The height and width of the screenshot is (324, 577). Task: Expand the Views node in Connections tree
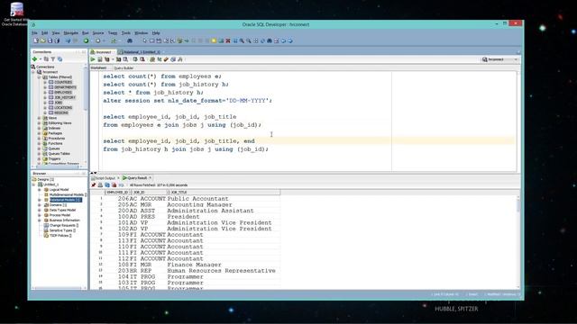point(39,118)
